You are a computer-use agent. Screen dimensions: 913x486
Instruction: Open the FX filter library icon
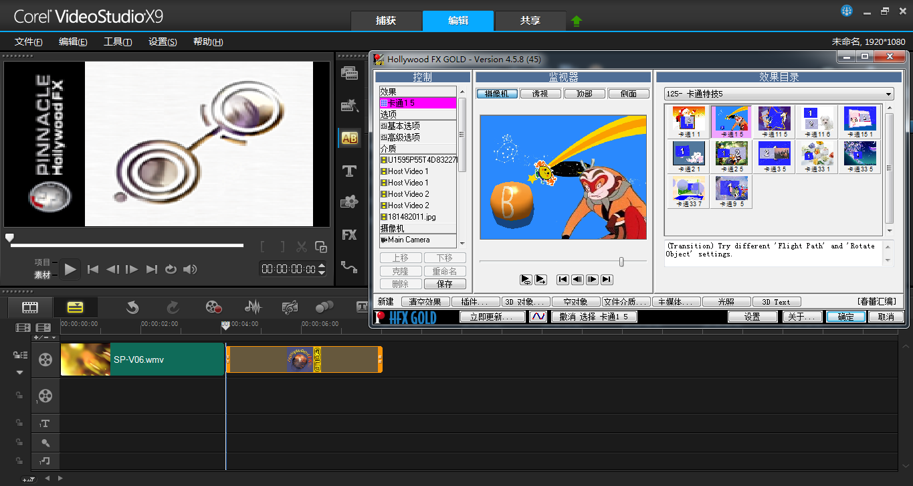(349, 235)
